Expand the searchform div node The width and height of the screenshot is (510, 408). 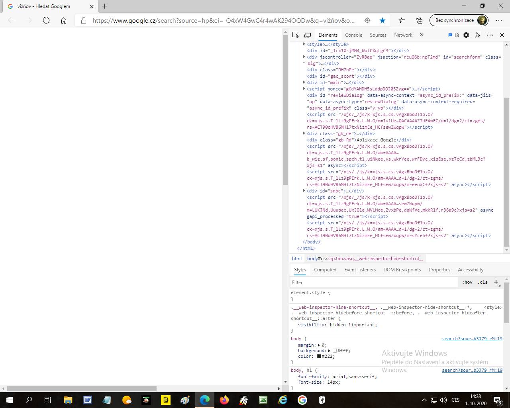point(304,57)
